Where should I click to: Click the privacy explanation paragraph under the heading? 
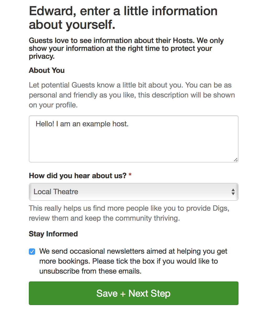tap(126, 48)
